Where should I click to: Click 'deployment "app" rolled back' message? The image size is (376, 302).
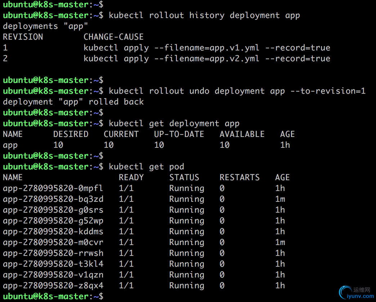tap(73, 102)
